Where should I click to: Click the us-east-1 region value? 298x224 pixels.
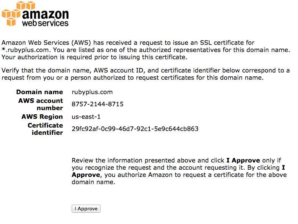tap(86, 117)
